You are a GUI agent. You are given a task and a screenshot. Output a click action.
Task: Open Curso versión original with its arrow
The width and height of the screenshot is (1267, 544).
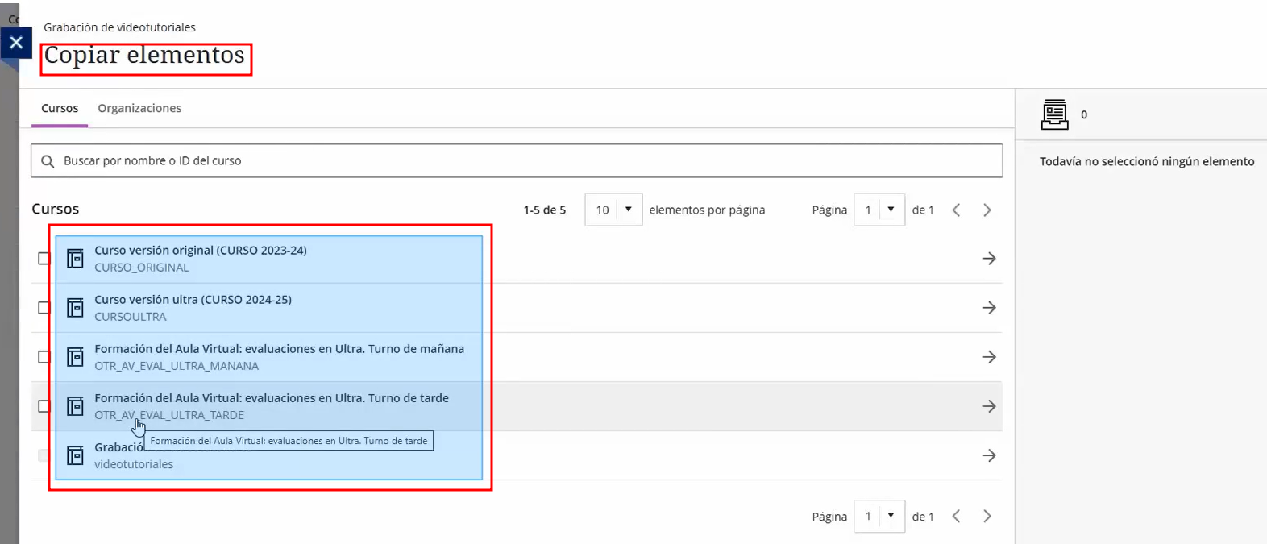[x=989, y=259]
